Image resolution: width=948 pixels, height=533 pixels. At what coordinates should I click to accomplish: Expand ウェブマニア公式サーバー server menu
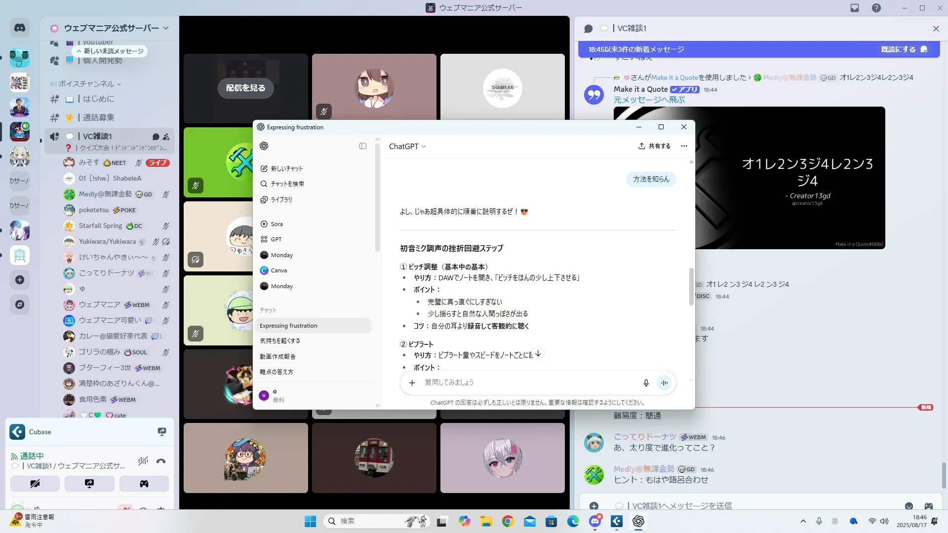tap(165, 28)
